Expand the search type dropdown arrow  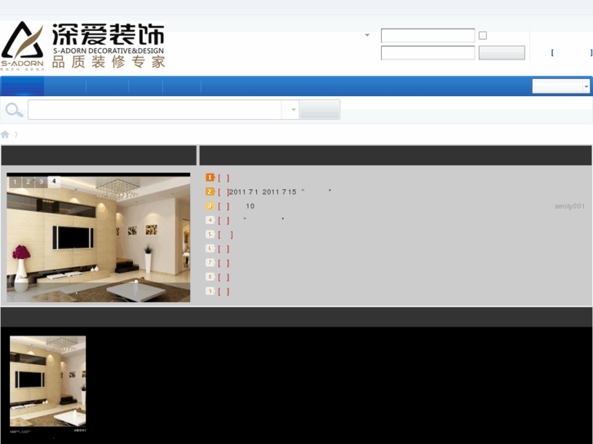[293, 110]
